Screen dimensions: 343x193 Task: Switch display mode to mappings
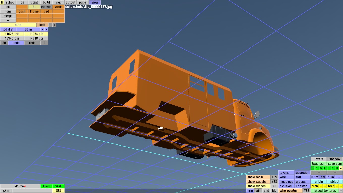(x=287, y=182)
